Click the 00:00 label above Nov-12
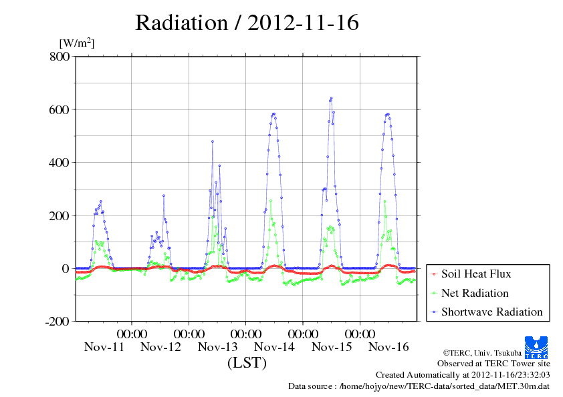563x397 pixels. point(189,334)
